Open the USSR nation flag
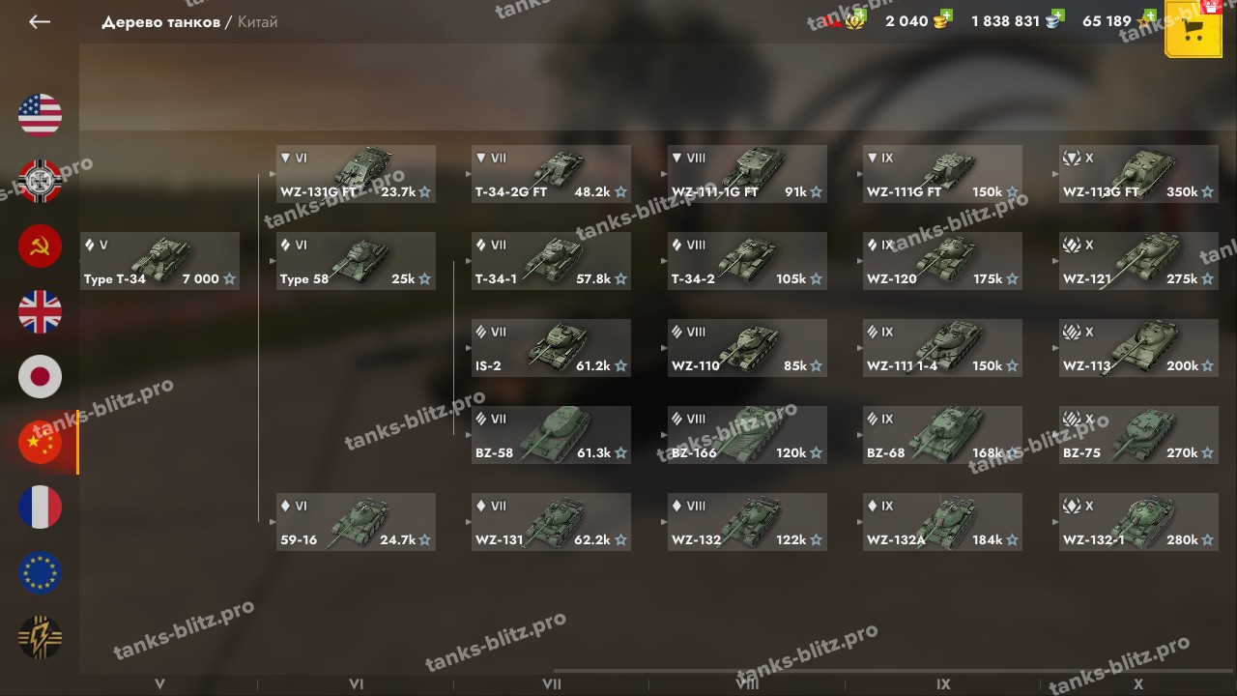Image resolution: width=1237 pixels, height=696 pixels. coord(40,246)
